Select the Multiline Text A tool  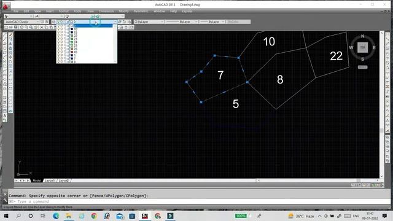[5, 115]
